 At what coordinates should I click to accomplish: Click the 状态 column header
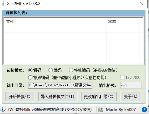(123, 22)
